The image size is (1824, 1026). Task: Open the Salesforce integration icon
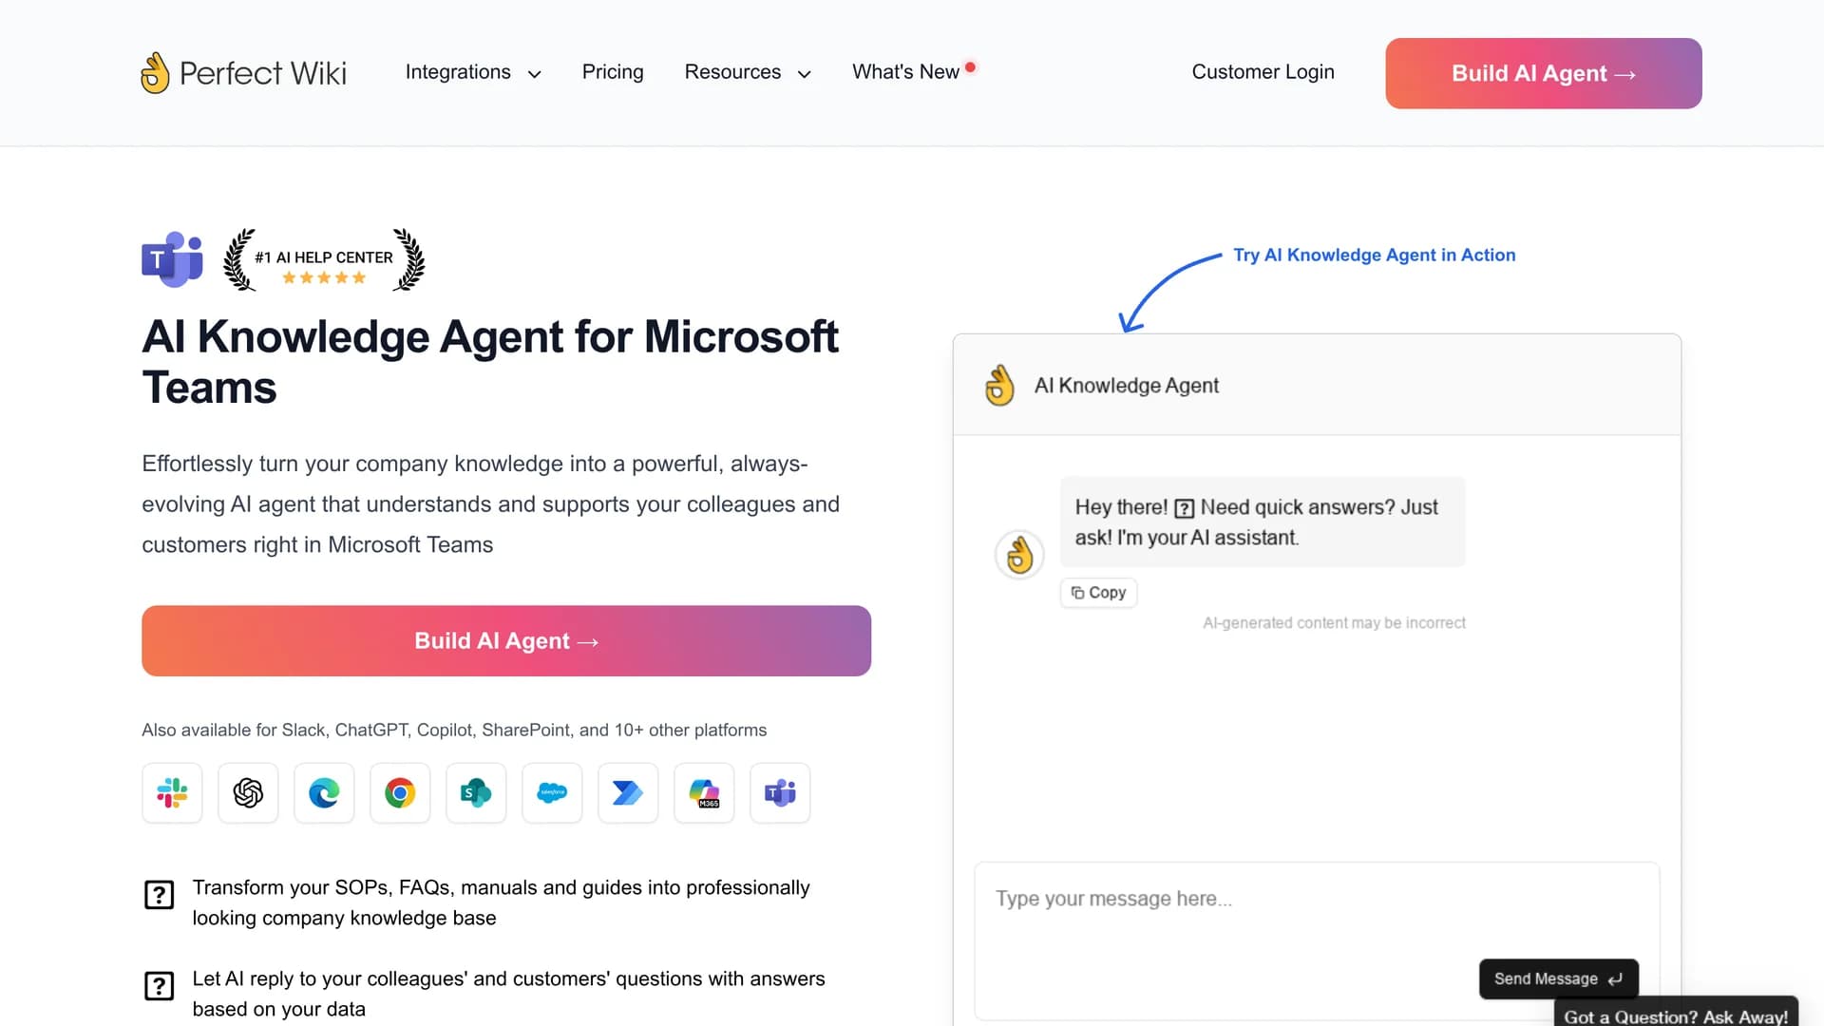pos(552,792)
